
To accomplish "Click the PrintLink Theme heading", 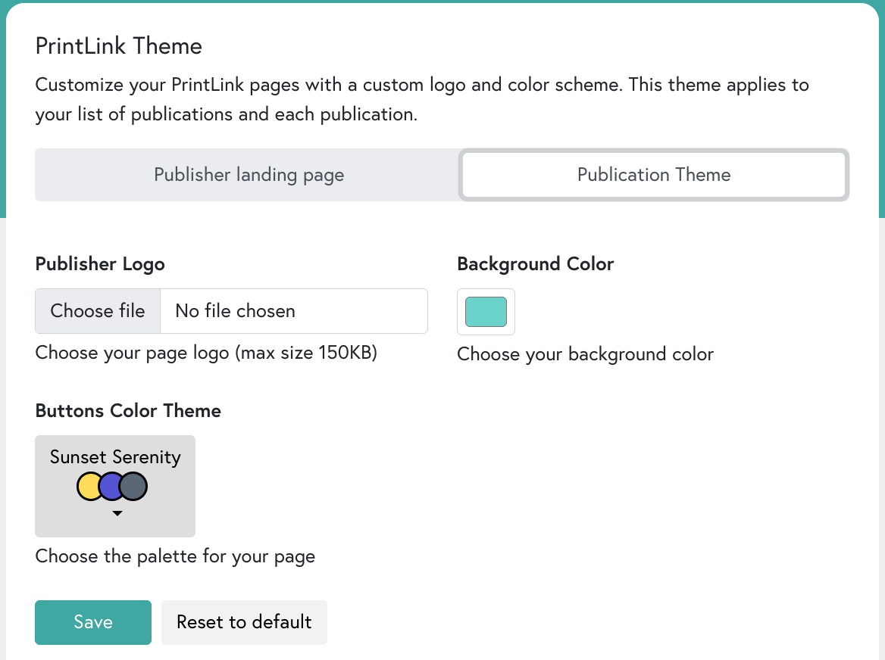I will point(118,46).
